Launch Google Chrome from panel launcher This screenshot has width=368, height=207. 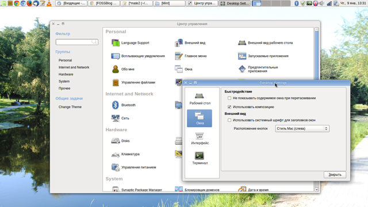[x=17, y=3]
